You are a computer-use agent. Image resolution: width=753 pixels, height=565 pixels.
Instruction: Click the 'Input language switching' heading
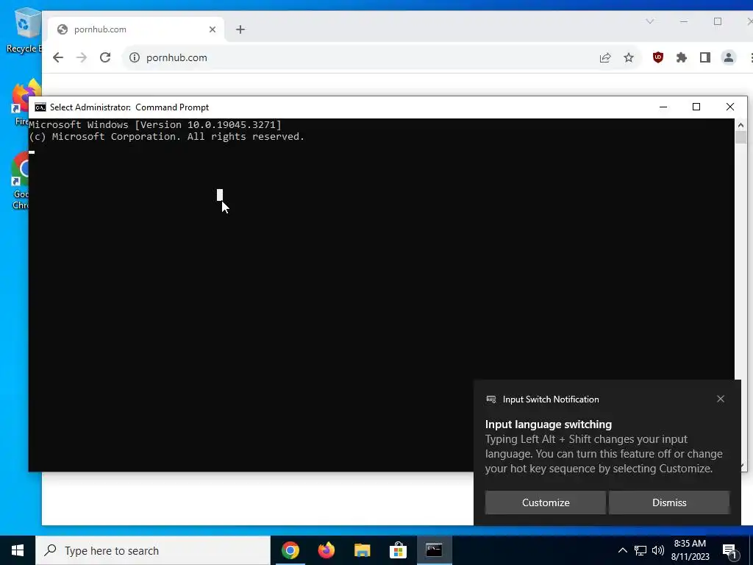click(x=549, y=424)
